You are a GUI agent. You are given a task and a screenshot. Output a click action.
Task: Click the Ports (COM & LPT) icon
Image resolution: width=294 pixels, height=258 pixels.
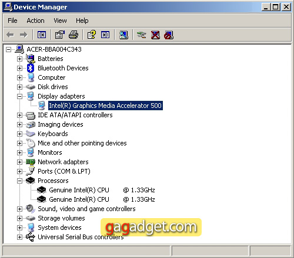pos(31,171)
